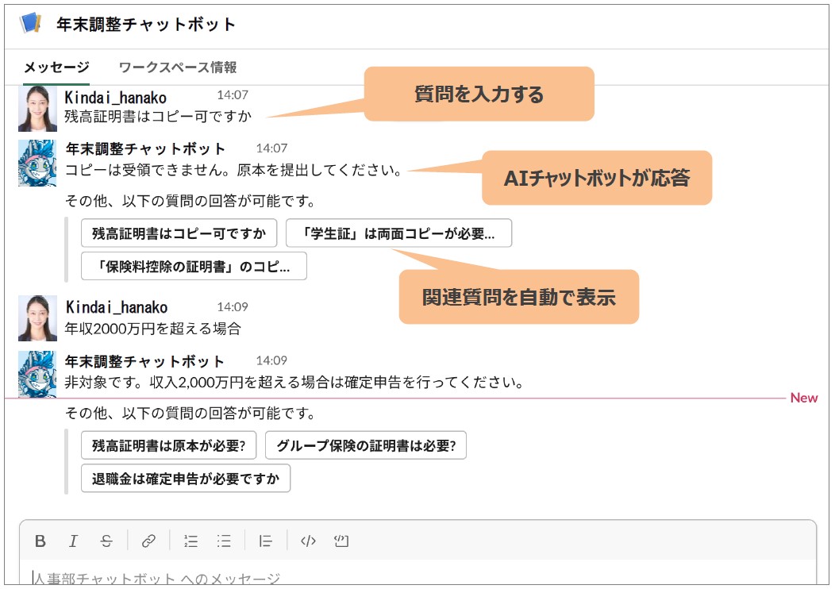Click the 「学生証」は両面コピーが必要 suggestion

coord(399,233)
